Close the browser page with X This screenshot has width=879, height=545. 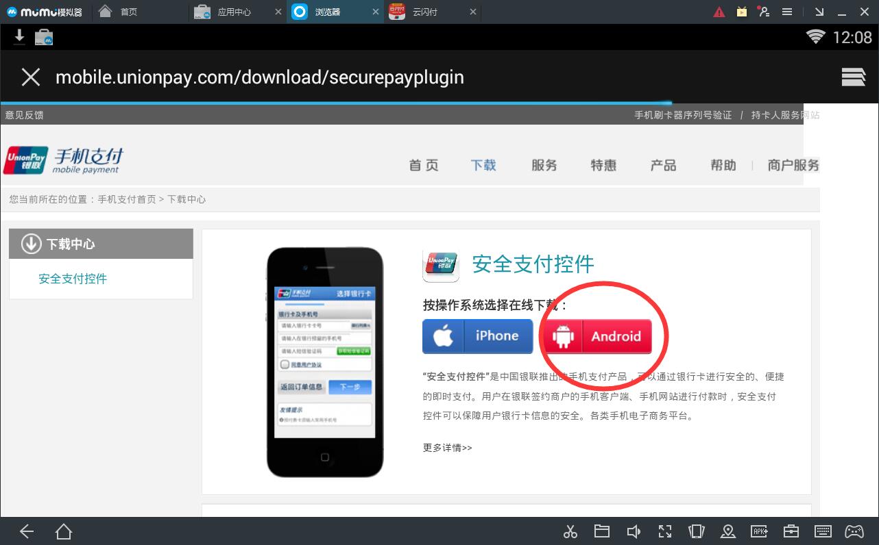[x=31, y=77]
